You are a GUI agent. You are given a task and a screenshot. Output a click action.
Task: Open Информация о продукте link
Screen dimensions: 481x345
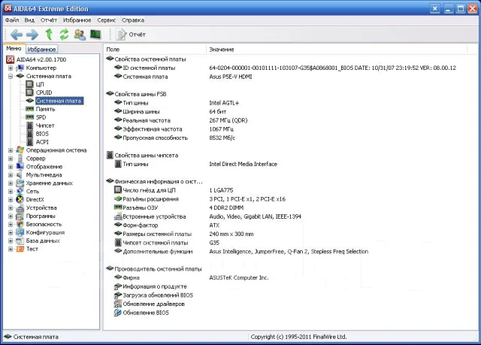pyautogui.click(x=155, y=286)
